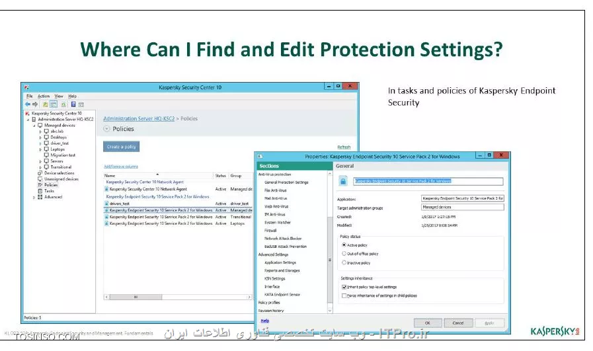
Task: Click the Create a policy button
Action: tap(122, 147)
